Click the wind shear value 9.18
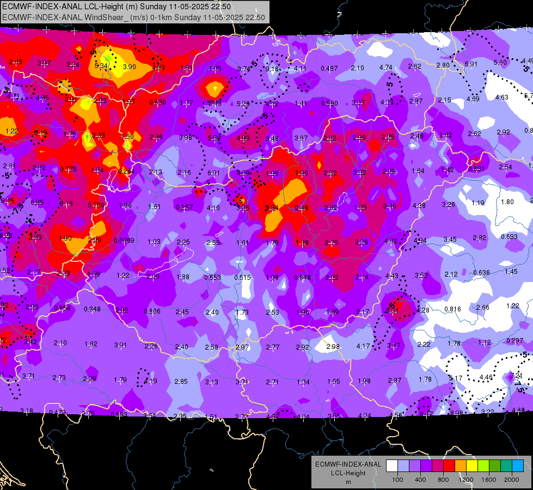This screenshot has width=533, height=490. click(272, 69)
